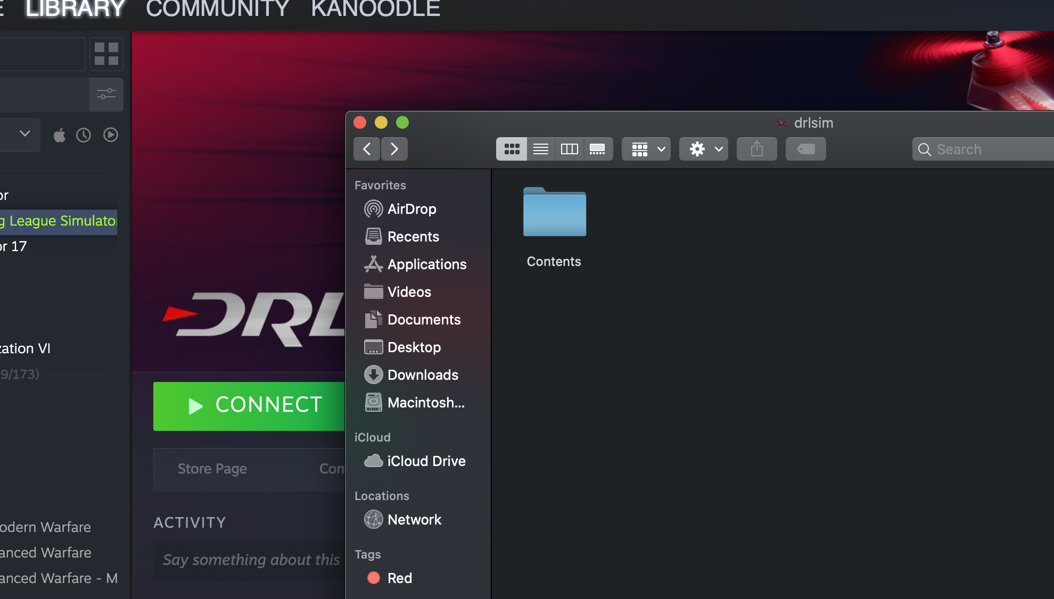The image size is (1054, 599).
Task: Open the Contents folder
Action: click(554, 213)
